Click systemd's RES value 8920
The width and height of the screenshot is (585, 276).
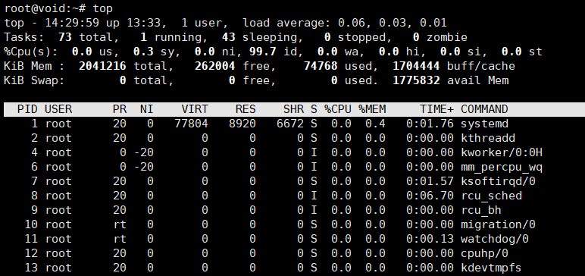(x=242, y=124)
